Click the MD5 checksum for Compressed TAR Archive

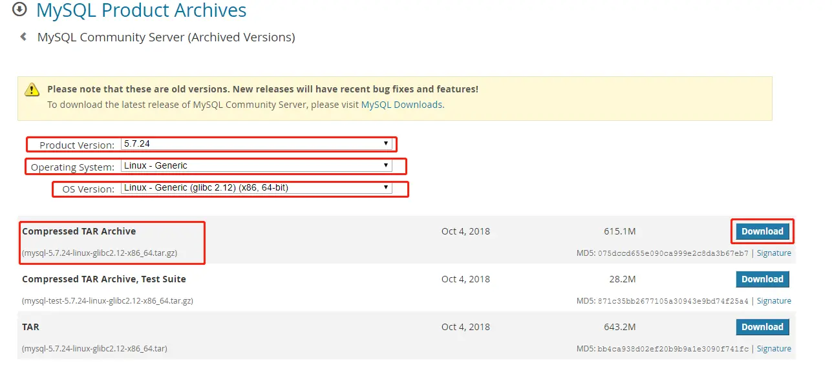[673, 253]
